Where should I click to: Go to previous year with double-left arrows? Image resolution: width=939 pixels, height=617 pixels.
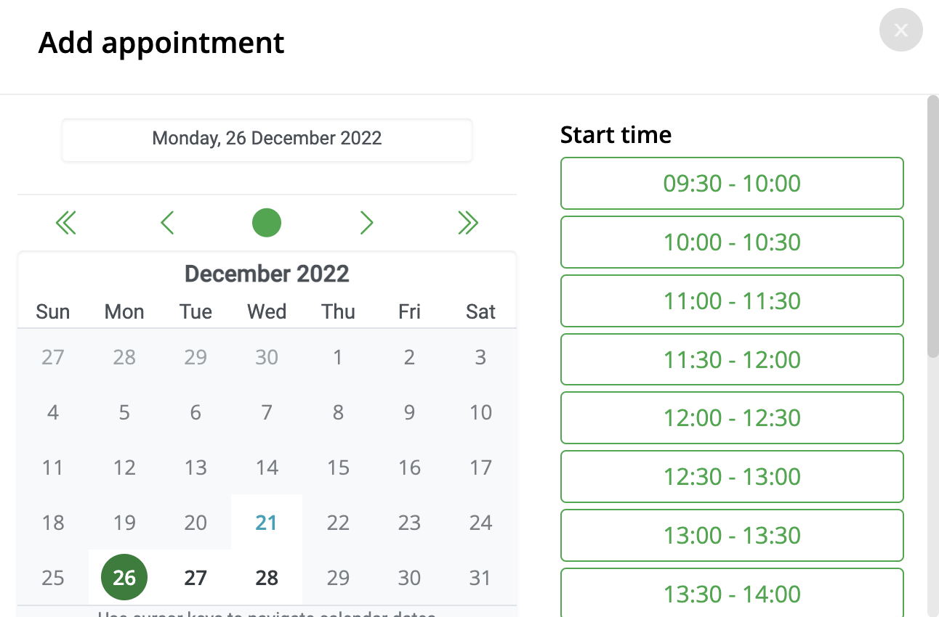[66, 223]
